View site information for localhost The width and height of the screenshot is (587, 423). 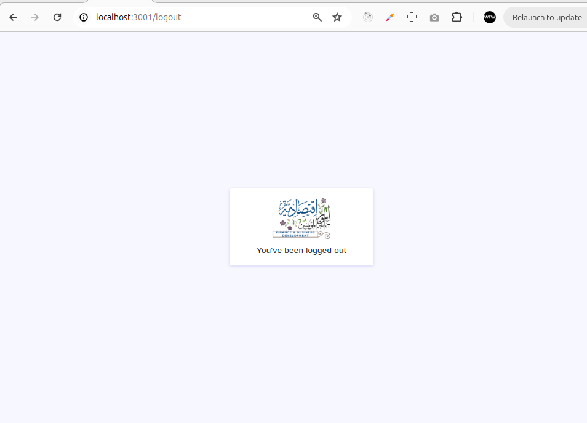(84, 17)
